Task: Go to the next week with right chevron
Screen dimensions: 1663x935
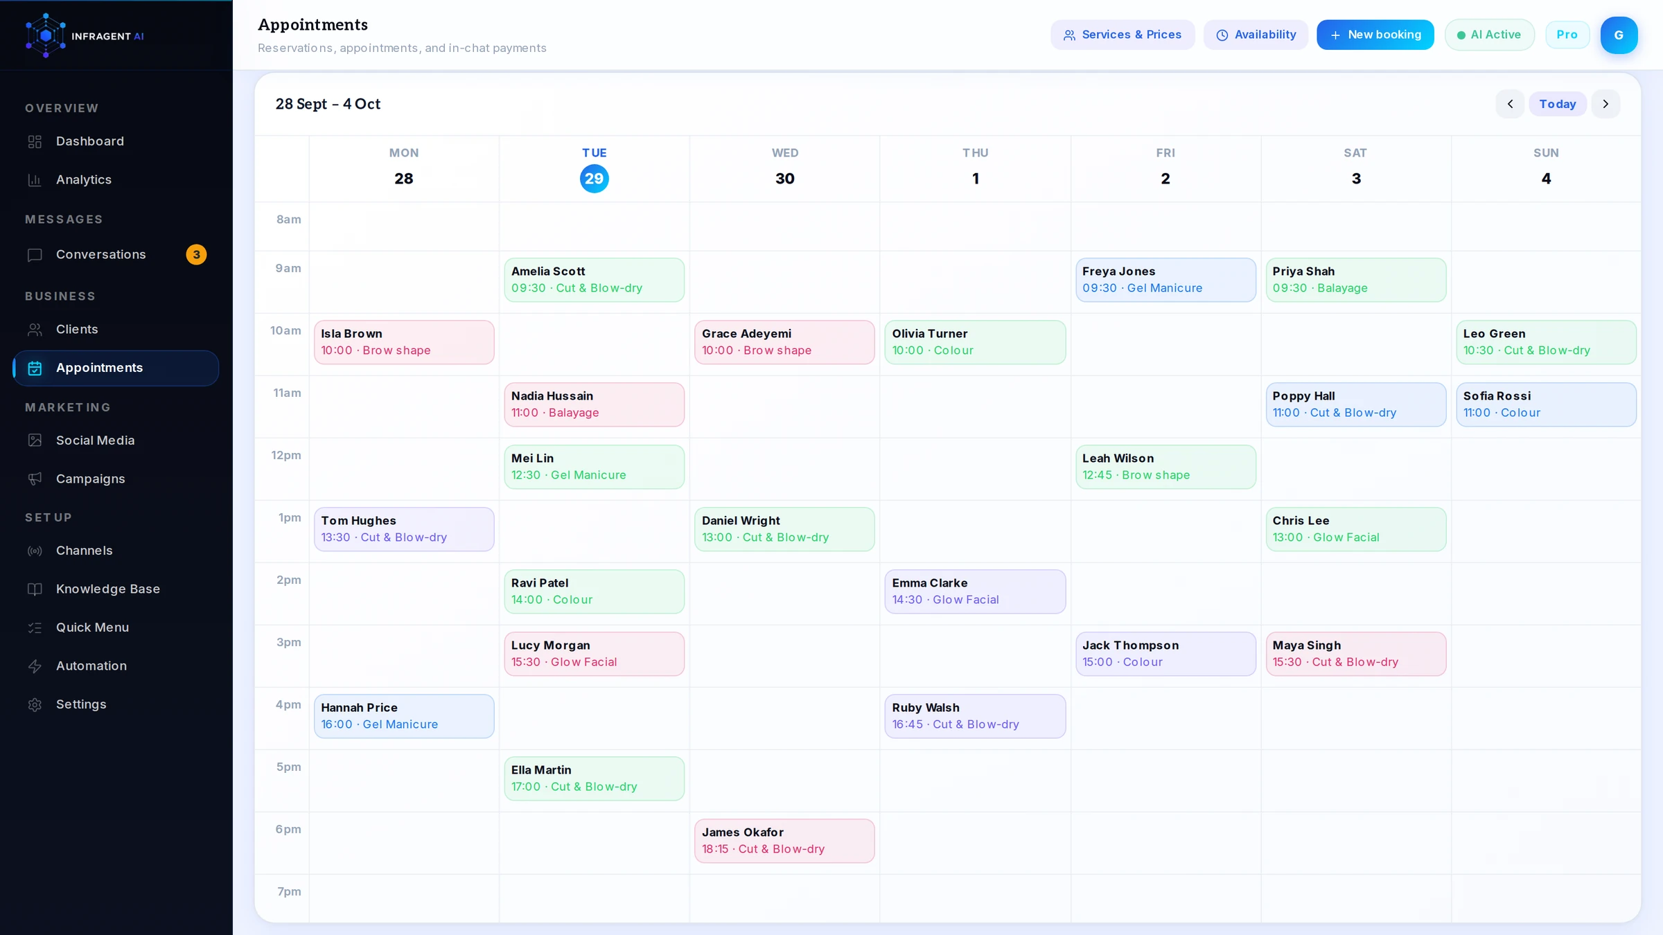Action: tap(1605, 104)
